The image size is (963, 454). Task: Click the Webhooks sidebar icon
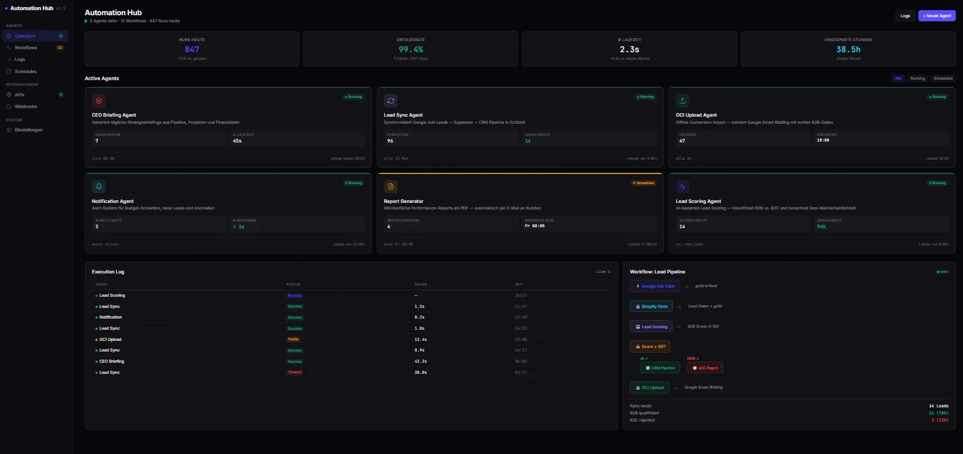tap(9, 107)
